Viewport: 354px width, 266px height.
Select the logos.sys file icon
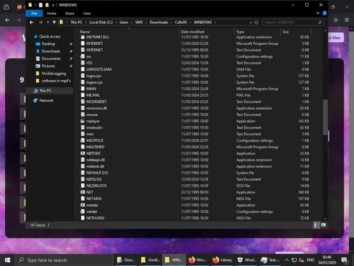83,76
